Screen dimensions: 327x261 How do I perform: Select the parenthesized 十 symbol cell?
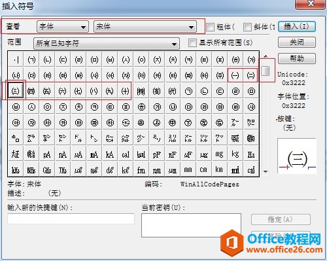pyautogui.click(x=126, y=91)
